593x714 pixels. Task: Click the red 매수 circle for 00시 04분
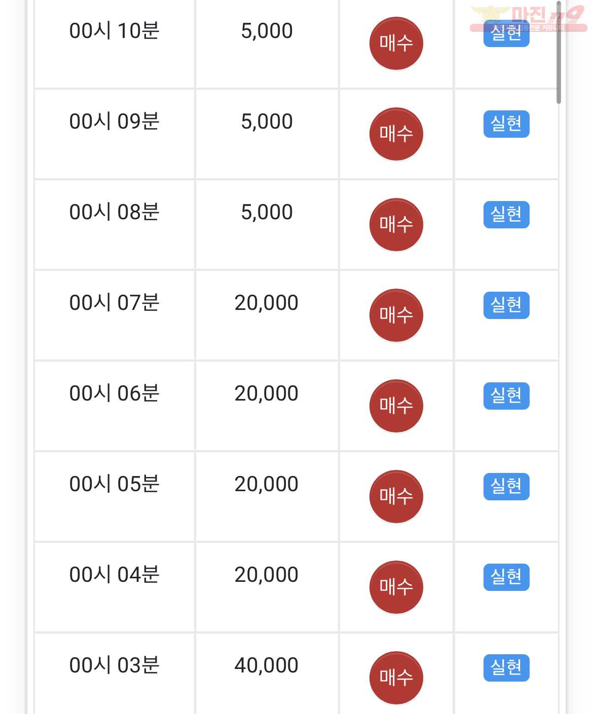point(396,587)
